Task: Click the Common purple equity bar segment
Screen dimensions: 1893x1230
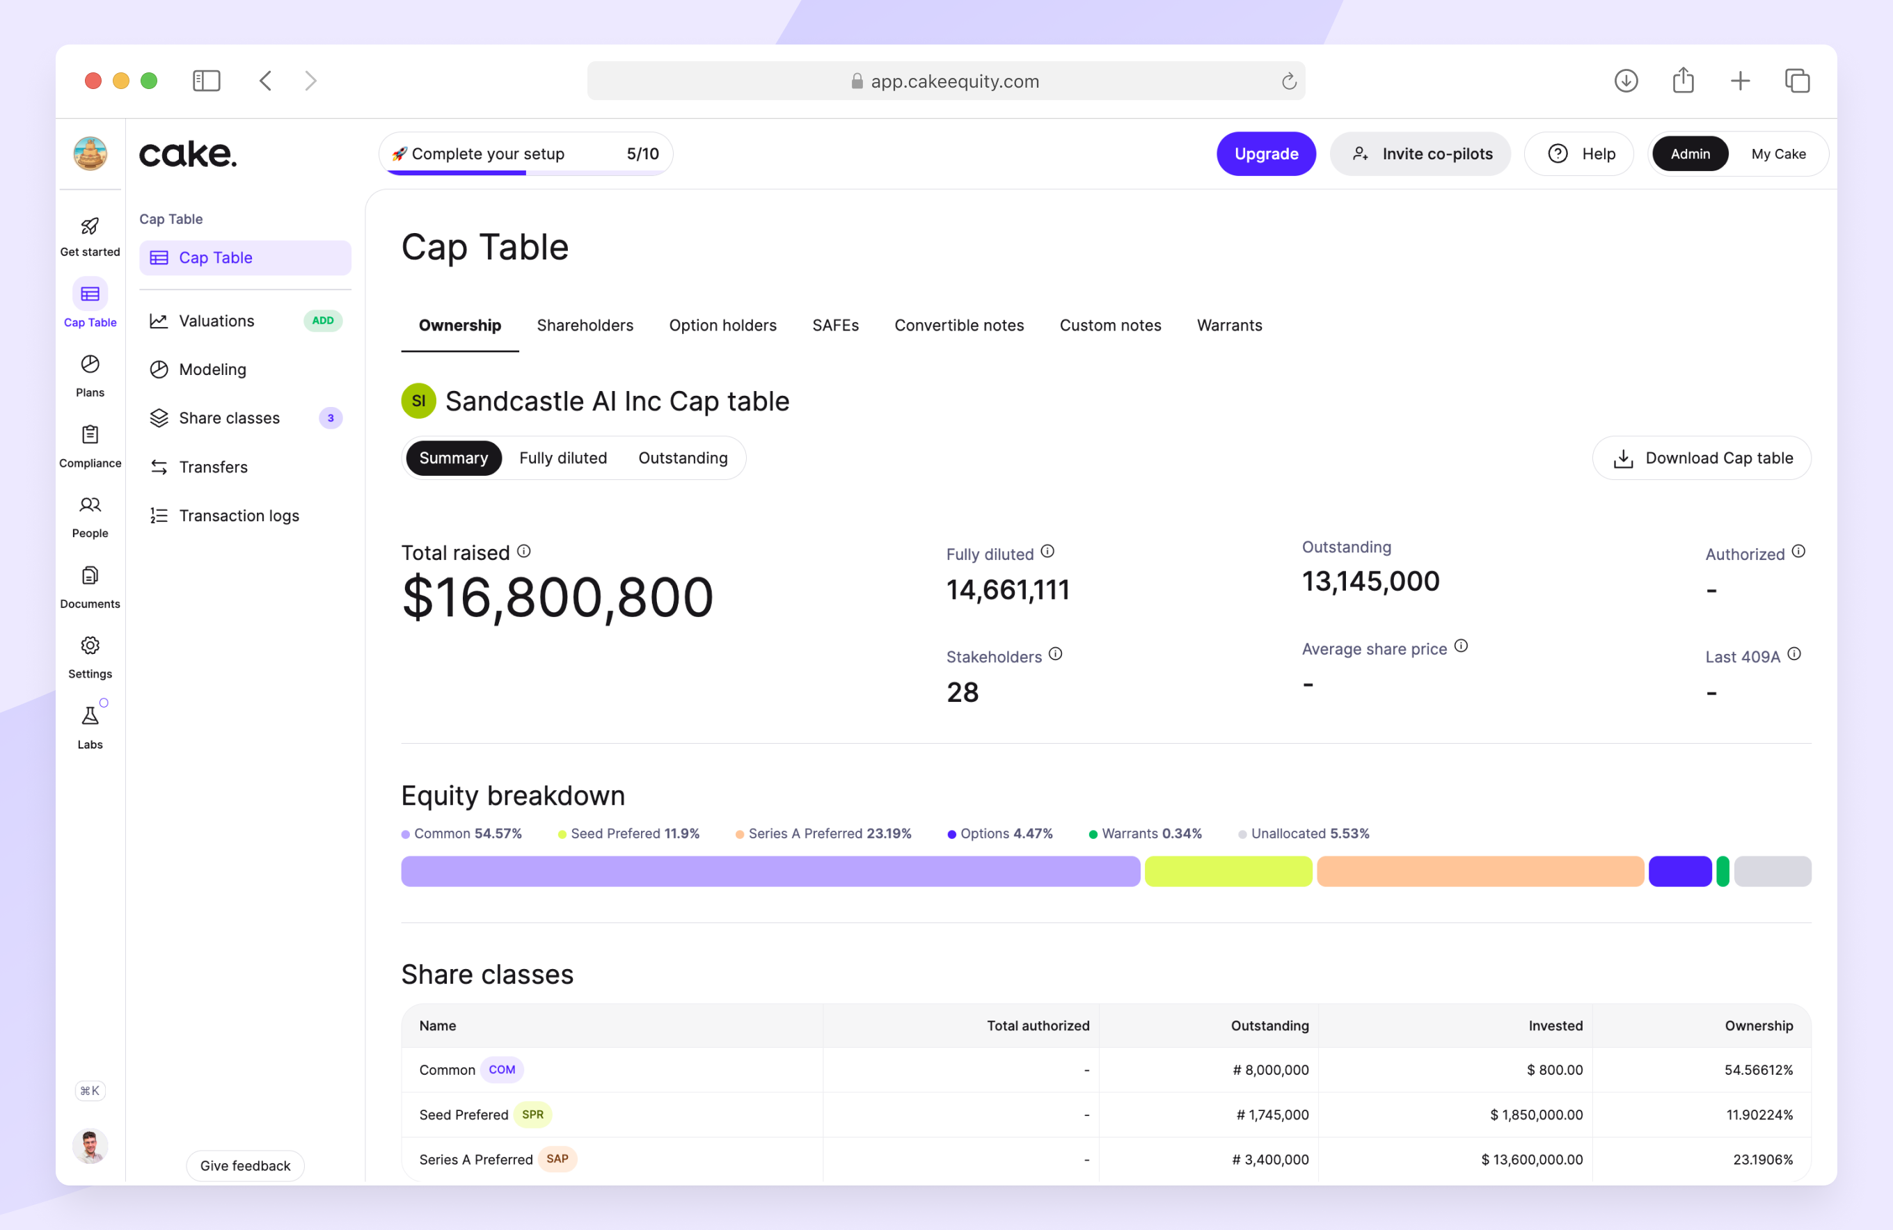Action: tap(770, 872)
